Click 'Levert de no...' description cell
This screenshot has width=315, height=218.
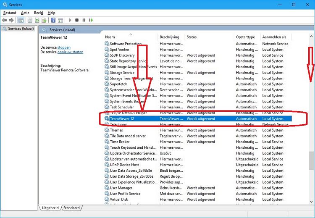pos(171,61)
